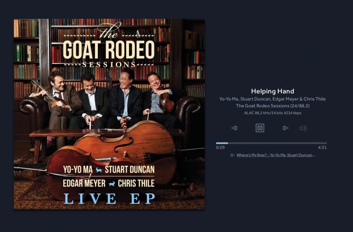353x232 pixels.
Task: Click the 0:29 elapsed time label
Action: click(x=220, y=148)
